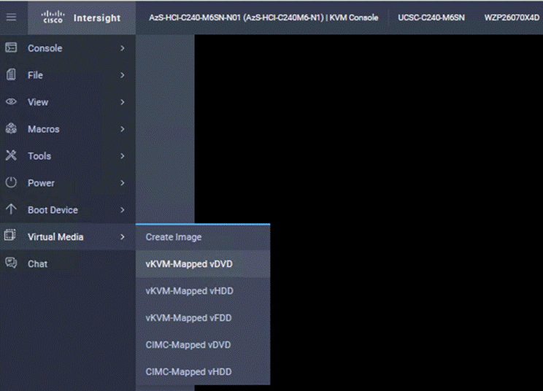
Task: Open the File menu item
Action: click(x=68, y=75)
